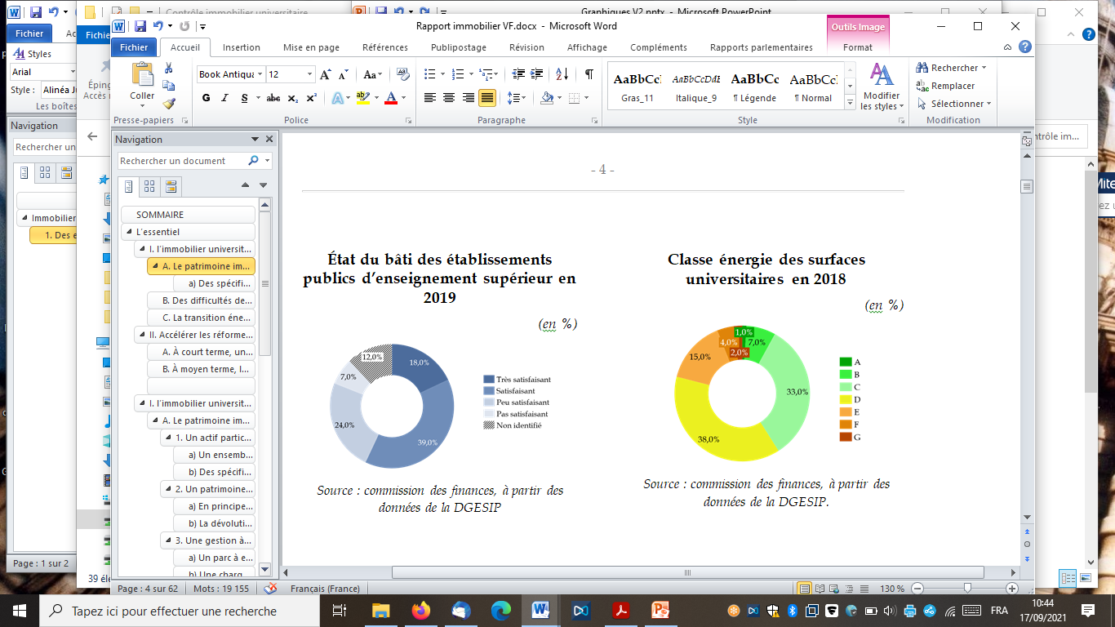Click the clear formatting eraser icon
The height and width of the screenshot is (627, 1115).
402,74
